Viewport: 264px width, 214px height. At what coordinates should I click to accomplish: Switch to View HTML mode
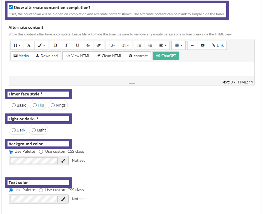coord(78,56)
